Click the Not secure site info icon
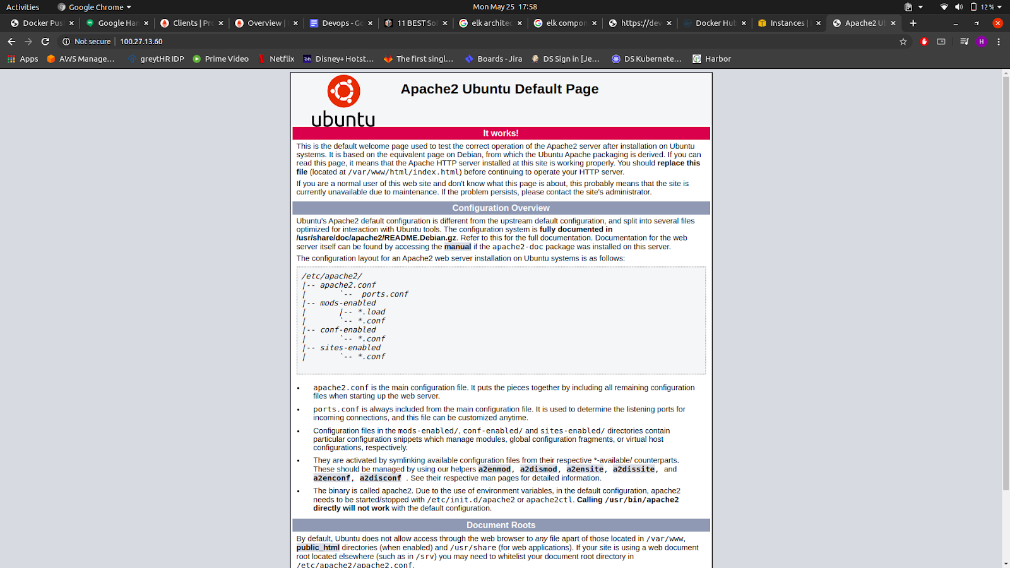The height and width of the screenshot is (568, 1010). (66, 42)
